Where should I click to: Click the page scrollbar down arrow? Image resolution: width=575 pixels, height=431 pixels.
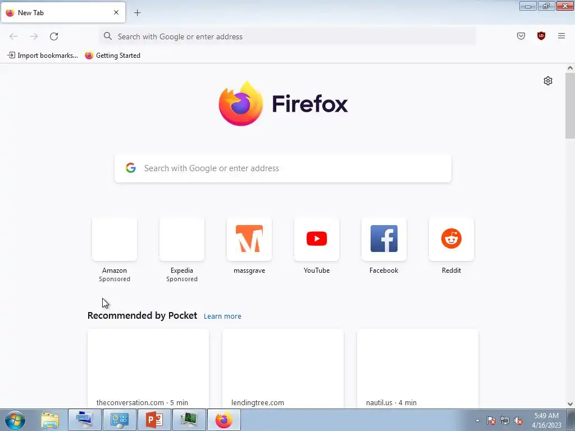point(570,404)
